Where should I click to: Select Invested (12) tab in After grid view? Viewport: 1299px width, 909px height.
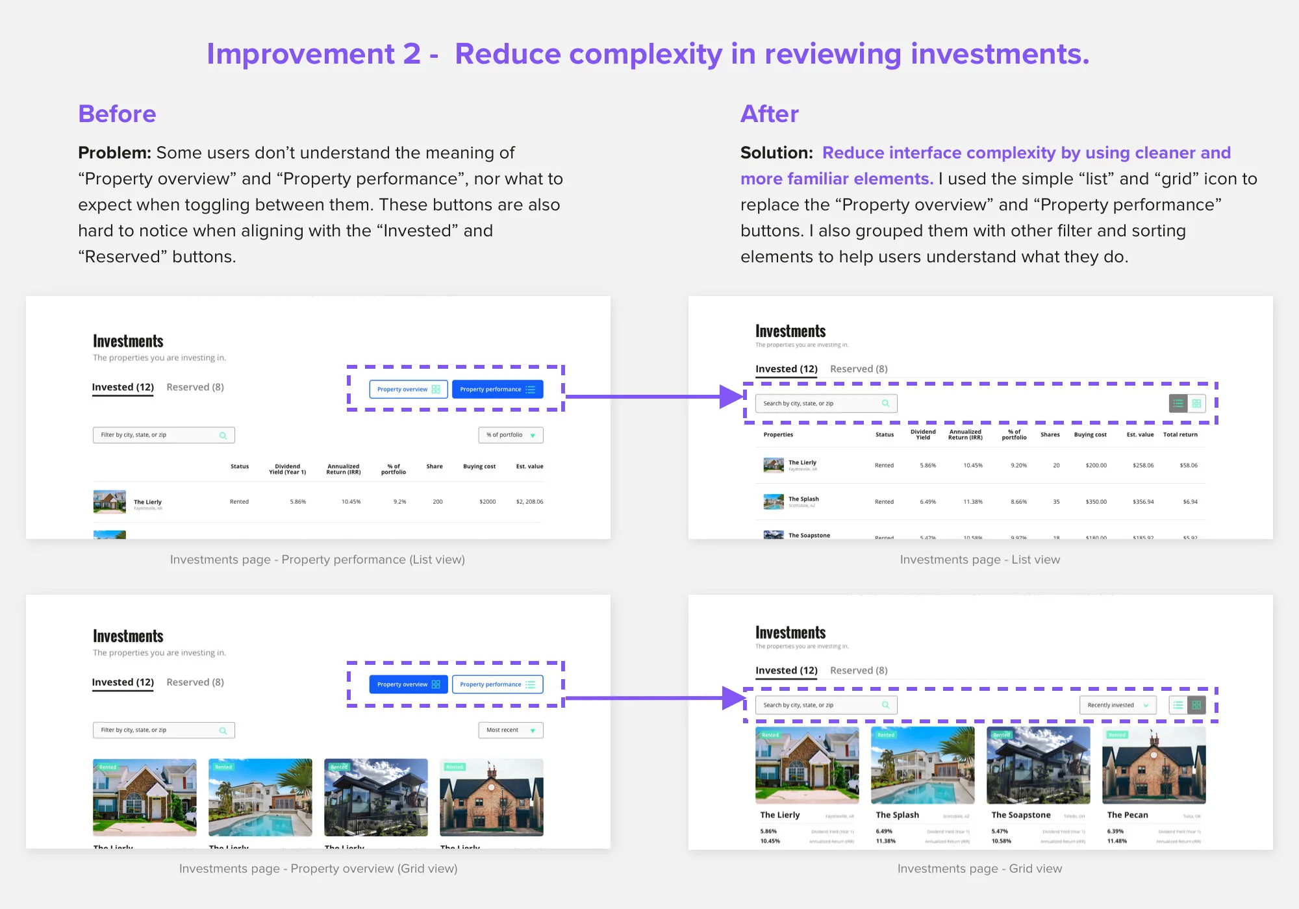pyautogui.click(x=786, y=670)
